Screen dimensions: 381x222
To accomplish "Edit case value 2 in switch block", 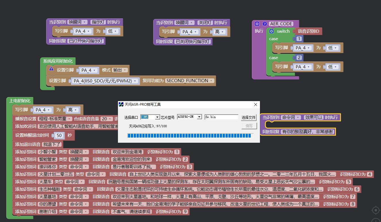I will pyautogui.click(x=299, y=58).
